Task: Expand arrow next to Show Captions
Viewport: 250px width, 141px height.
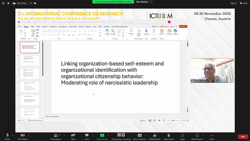Action: click(x=145, y=135)
